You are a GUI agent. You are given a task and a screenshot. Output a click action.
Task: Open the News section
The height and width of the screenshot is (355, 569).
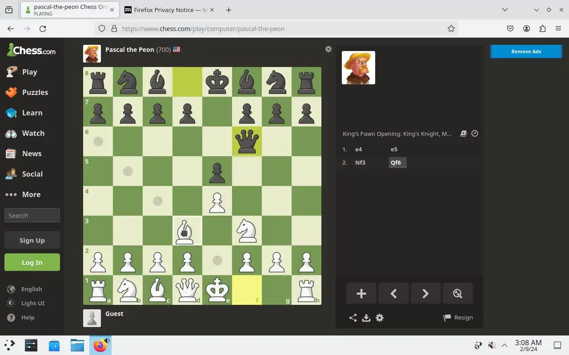[32, 154]
